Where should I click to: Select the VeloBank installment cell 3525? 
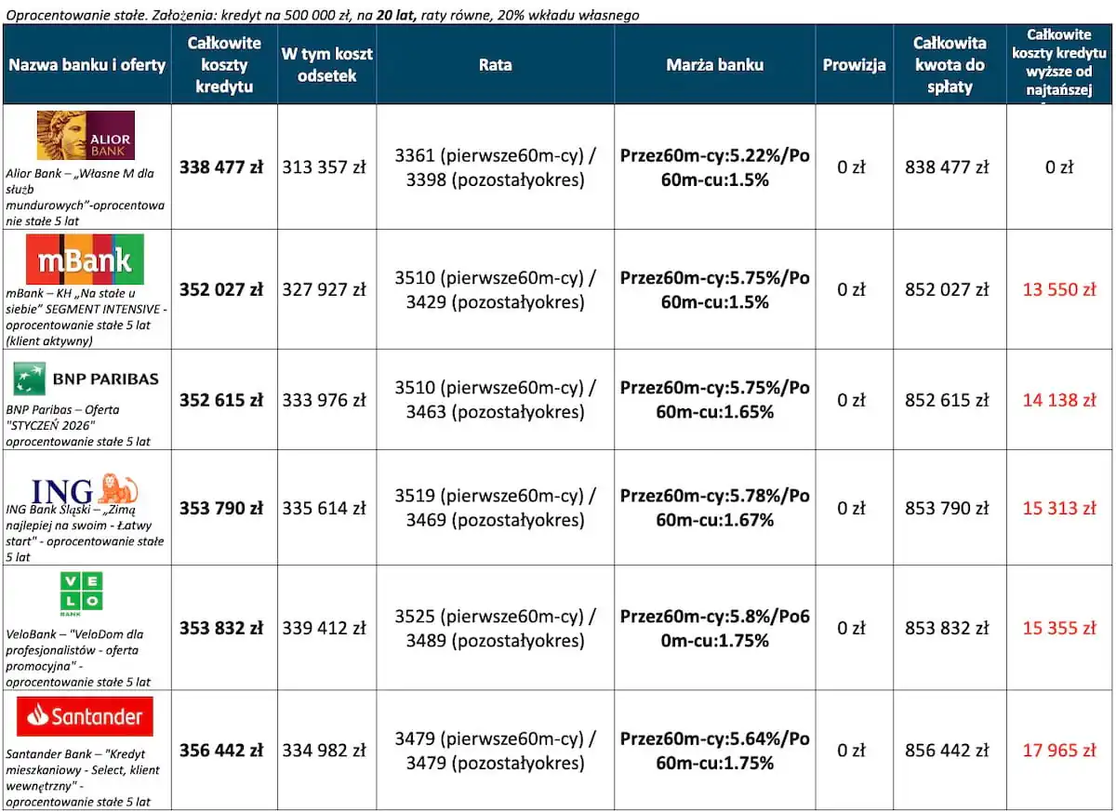click(x=495, y=628)
